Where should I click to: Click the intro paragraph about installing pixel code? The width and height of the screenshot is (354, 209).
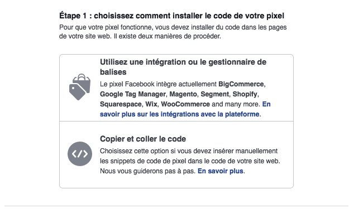pos(173,32)
